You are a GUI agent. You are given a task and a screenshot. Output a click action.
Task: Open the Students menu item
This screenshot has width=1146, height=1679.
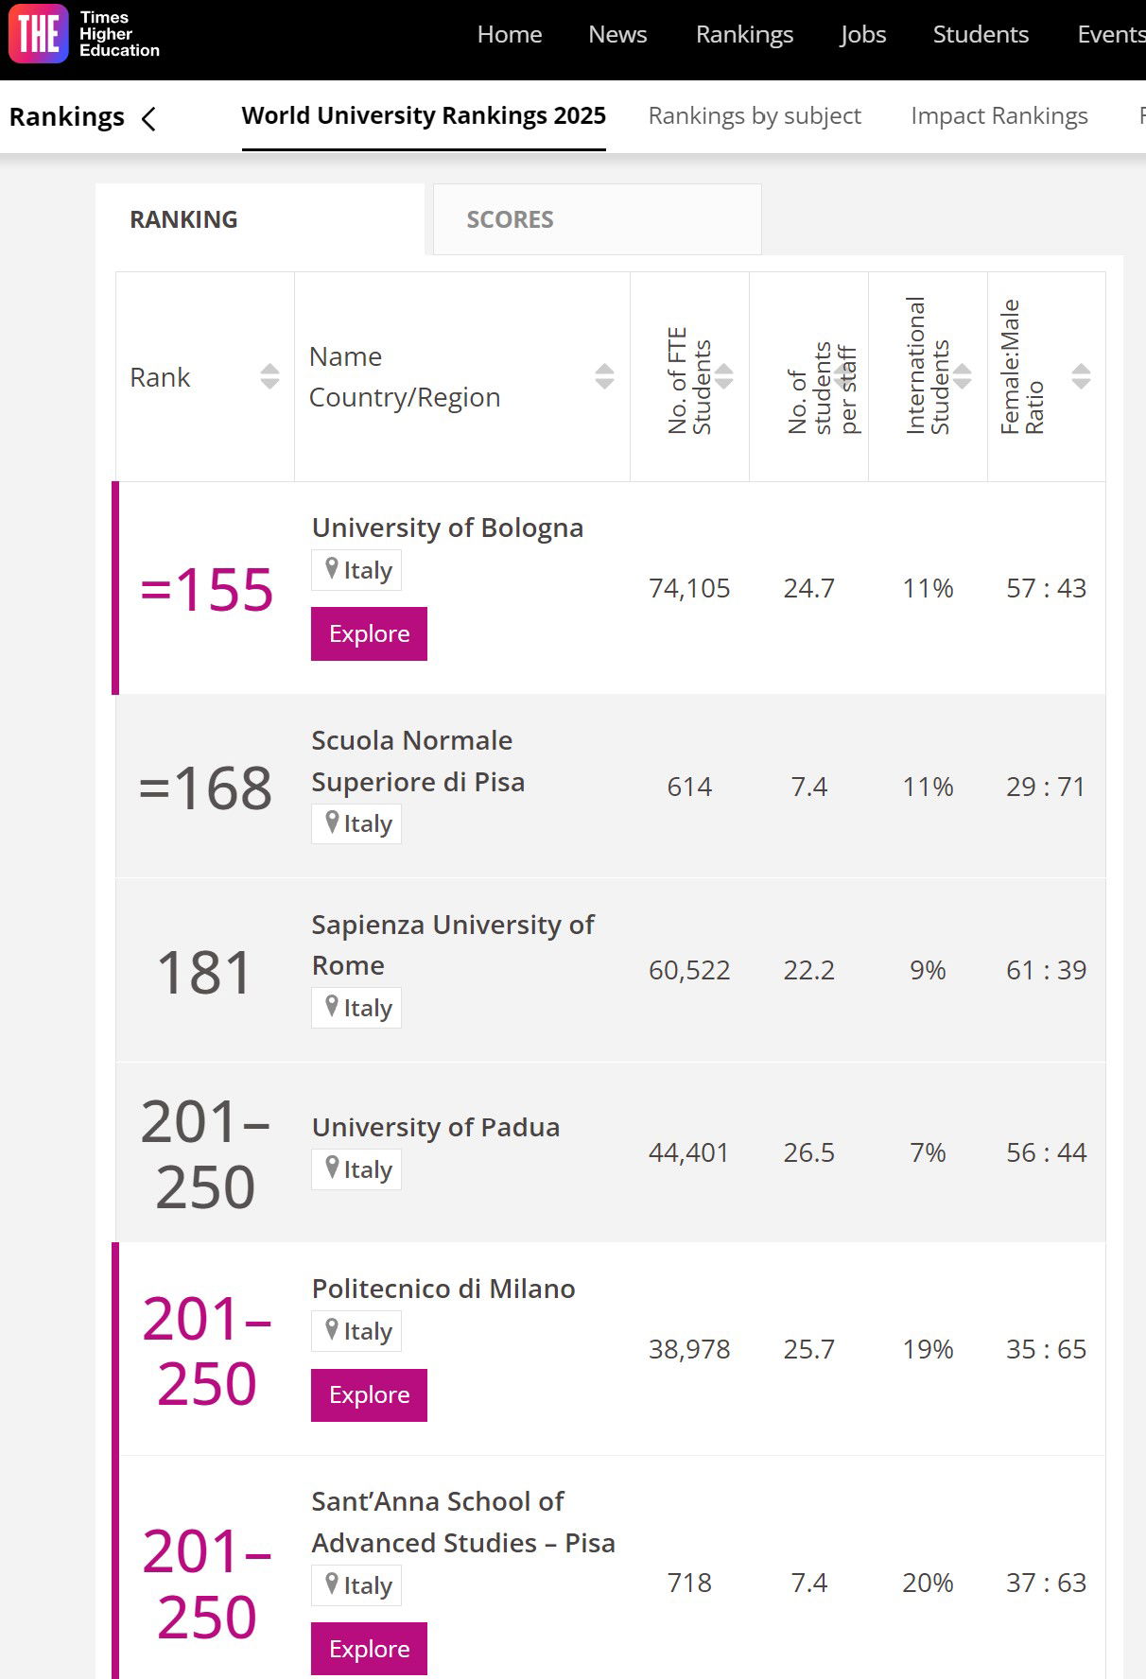click(981, 35)
